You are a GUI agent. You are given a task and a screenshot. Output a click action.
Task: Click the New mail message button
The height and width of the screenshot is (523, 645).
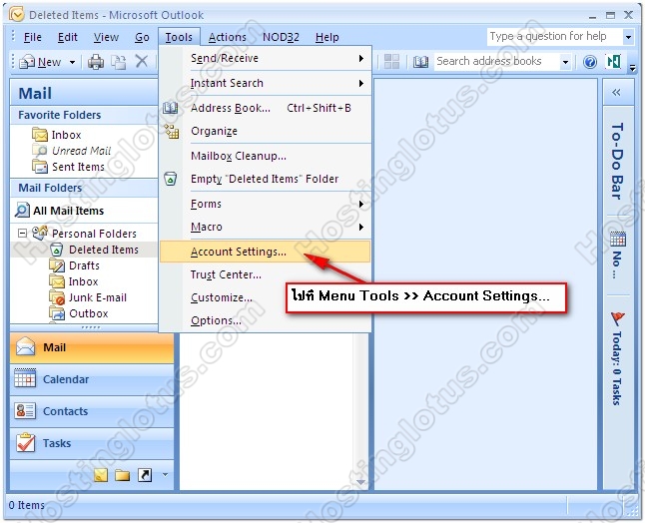pos(40,62)
